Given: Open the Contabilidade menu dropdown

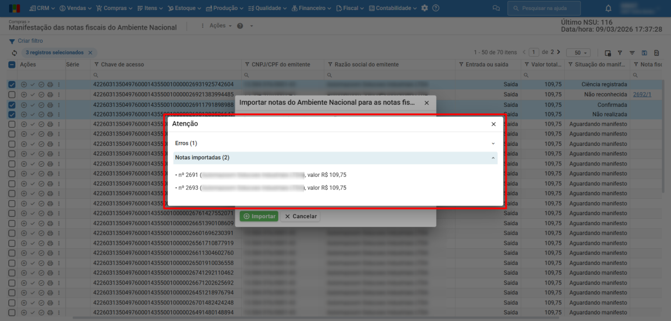Looking at the screenshot, I should (393, 8).
